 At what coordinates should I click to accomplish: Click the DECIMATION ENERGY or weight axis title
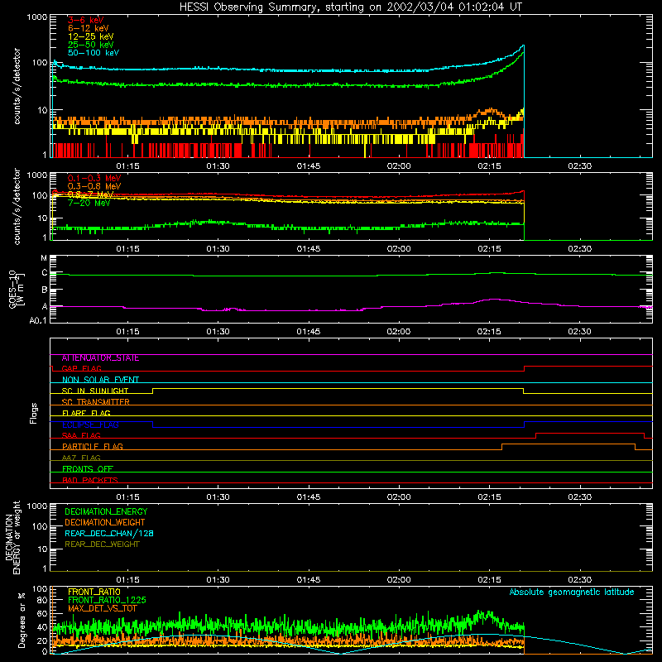tap(12, 537)
